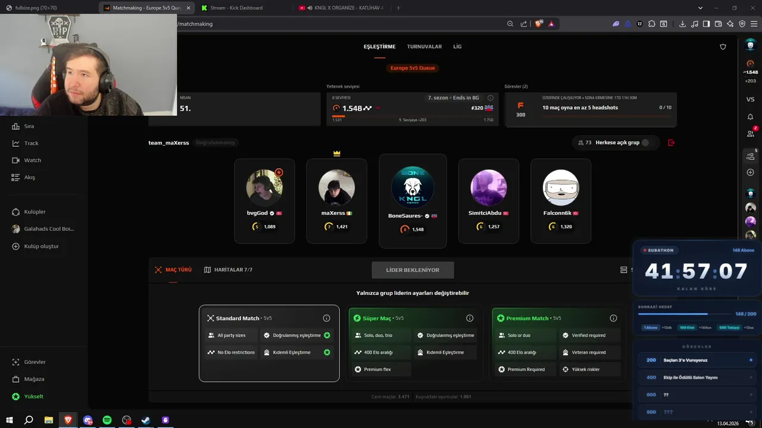The height and width of the screenshot is (428, 762).
Task: Click the red leave group icon
Action: (x=672, y=143)
